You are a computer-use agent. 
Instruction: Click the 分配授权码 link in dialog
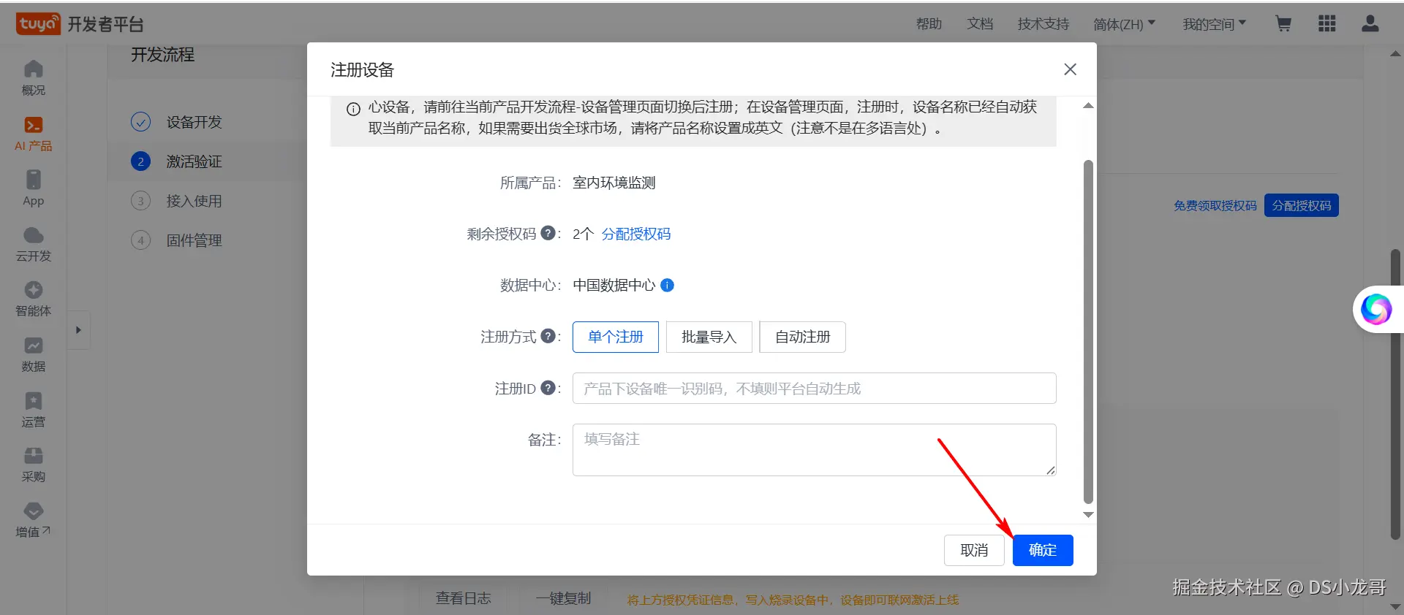click(x=636, y=234)
